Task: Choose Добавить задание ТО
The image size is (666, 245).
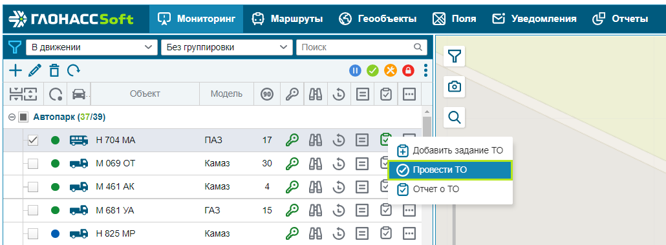Action: coord(450,150)
